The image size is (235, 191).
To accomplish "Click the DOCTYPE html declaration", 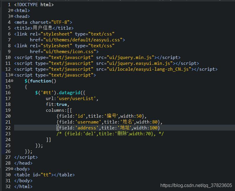I will [34, 5].
